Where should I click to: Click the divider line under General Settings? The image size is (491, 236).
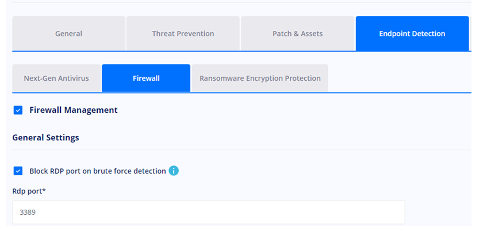coord(241,149)
